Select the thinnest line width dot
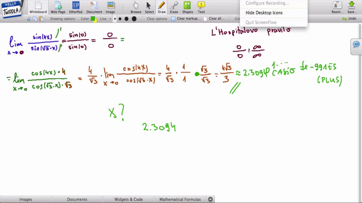 [110, 19]
